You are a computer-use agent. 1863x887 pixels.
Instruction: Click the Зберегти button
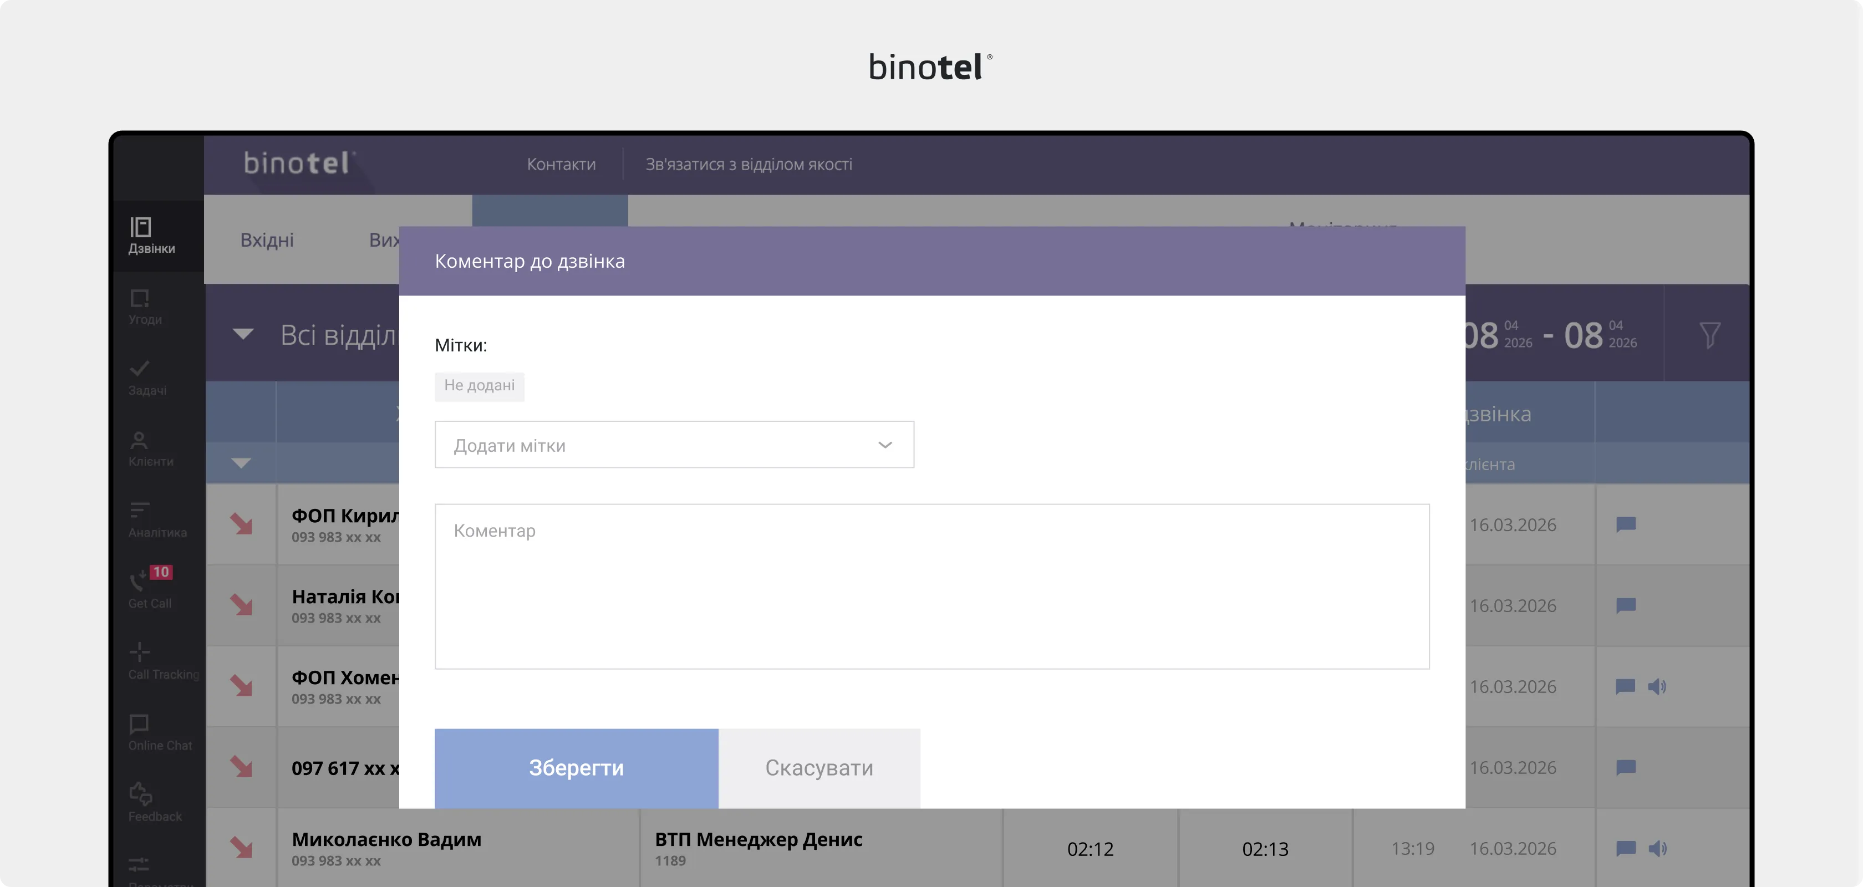[577, 768]
